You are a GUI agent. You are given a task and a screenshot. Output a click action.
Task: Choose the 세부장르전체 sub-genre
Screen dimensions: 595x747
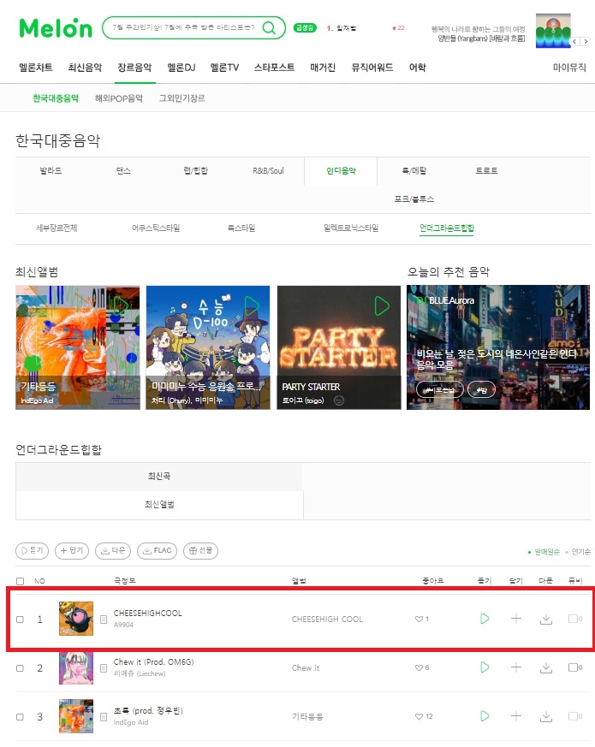tap(57, 228)
